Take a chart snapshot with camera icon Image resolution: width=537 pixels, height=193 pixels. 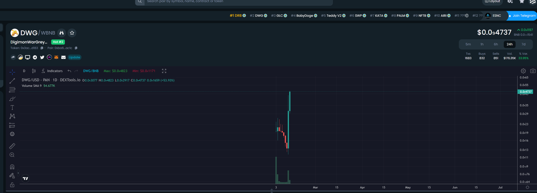pyautogui.click(x=533, y=71)
